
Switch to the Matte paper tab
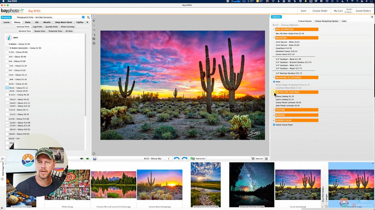(x=28, y=22)
